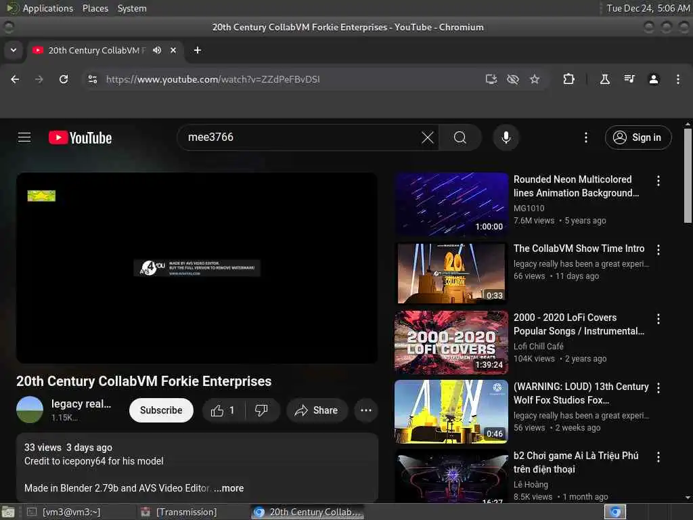Toggle the tracking protection eye icon

pyautogui.click(x=513, y=79)
